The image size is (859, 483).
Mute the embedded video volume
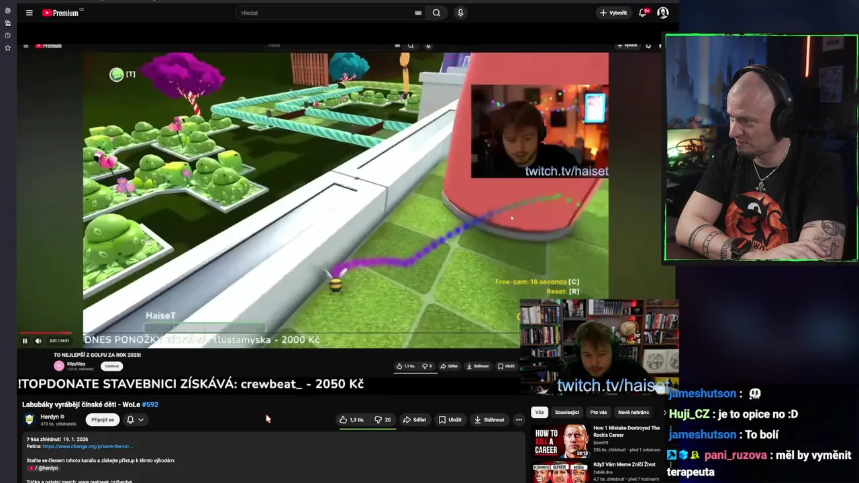tap(38, 341)
